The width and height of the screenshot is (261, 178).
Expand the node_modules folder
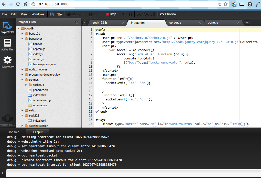22,69
